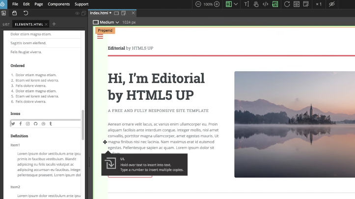Open the code editor icon
355x199 pixels.
click(x=265, y=4)
